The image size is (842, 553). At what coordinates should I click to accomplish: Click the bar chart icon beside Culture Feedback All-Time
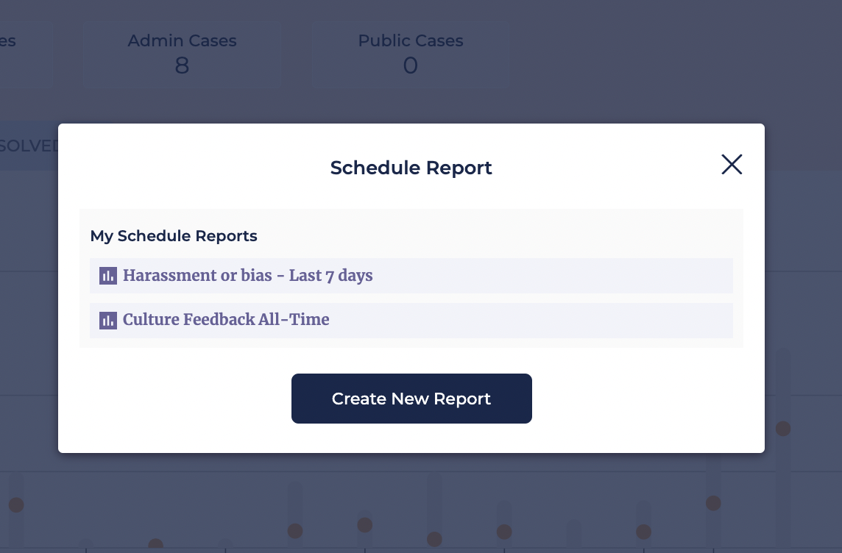pyautogui.click(x=108, y=321)
